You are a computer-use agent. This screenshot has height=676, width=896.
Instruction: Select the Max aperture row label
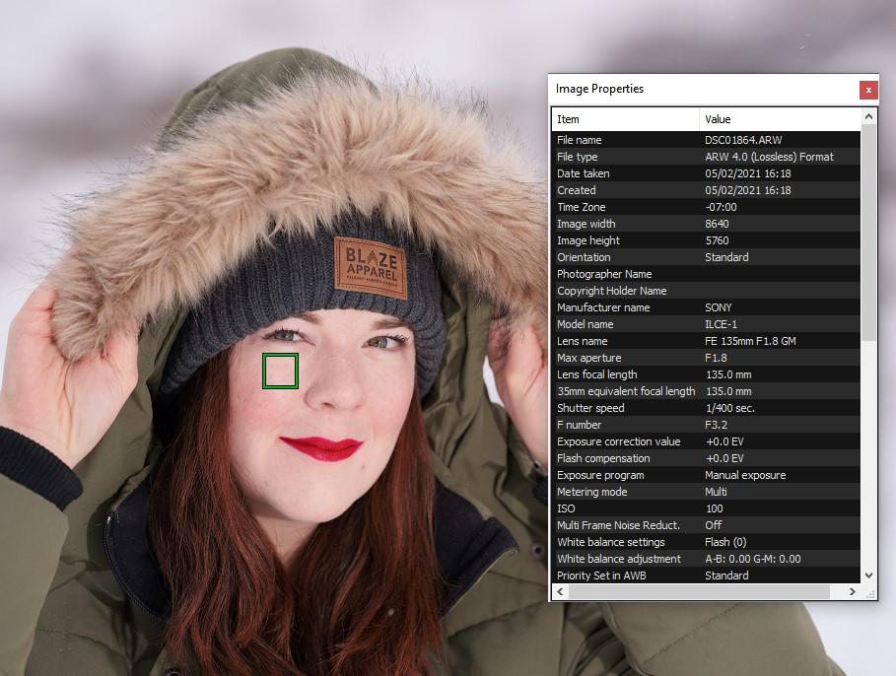(x=588, y=358)
